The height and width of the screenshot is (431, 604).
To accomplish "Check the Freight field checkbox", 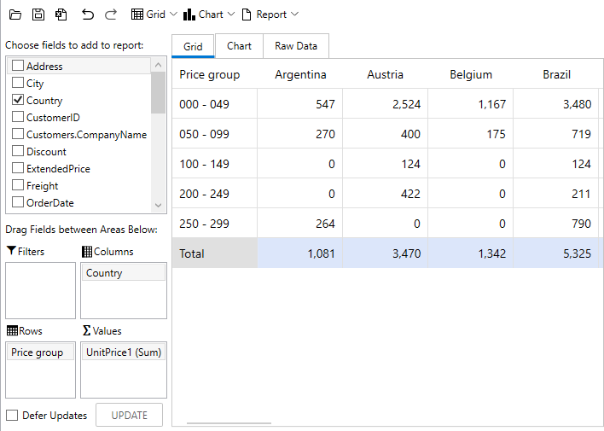I will (17, 185).
